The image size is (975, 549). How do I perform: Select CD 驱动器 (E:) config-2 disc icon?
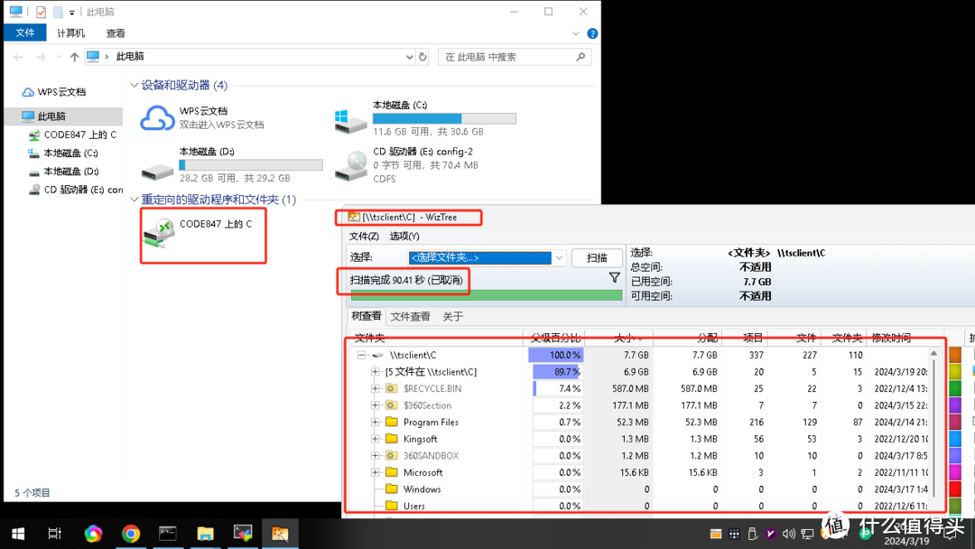click(350, 166)
